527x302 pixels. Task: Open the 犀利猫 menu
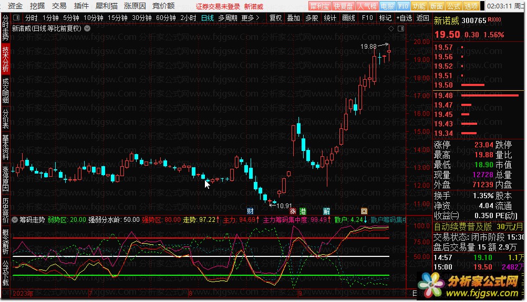tap(107, 6)
